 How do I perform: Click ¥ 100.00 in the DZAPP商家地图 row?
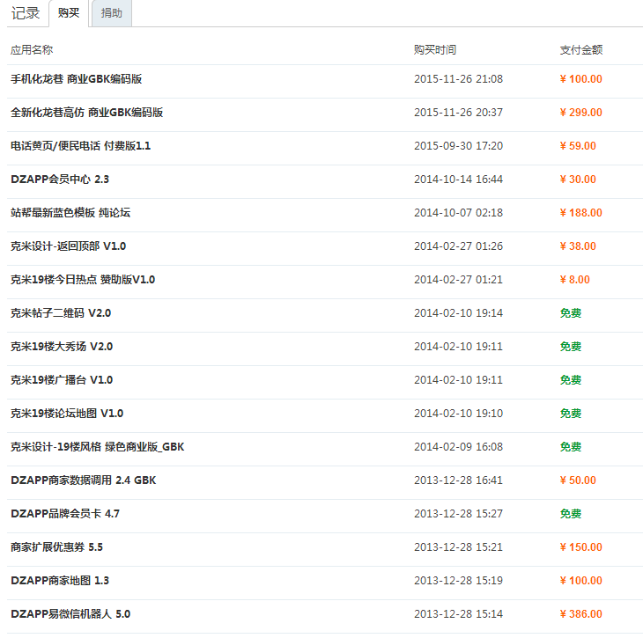(x=581, y=581)
